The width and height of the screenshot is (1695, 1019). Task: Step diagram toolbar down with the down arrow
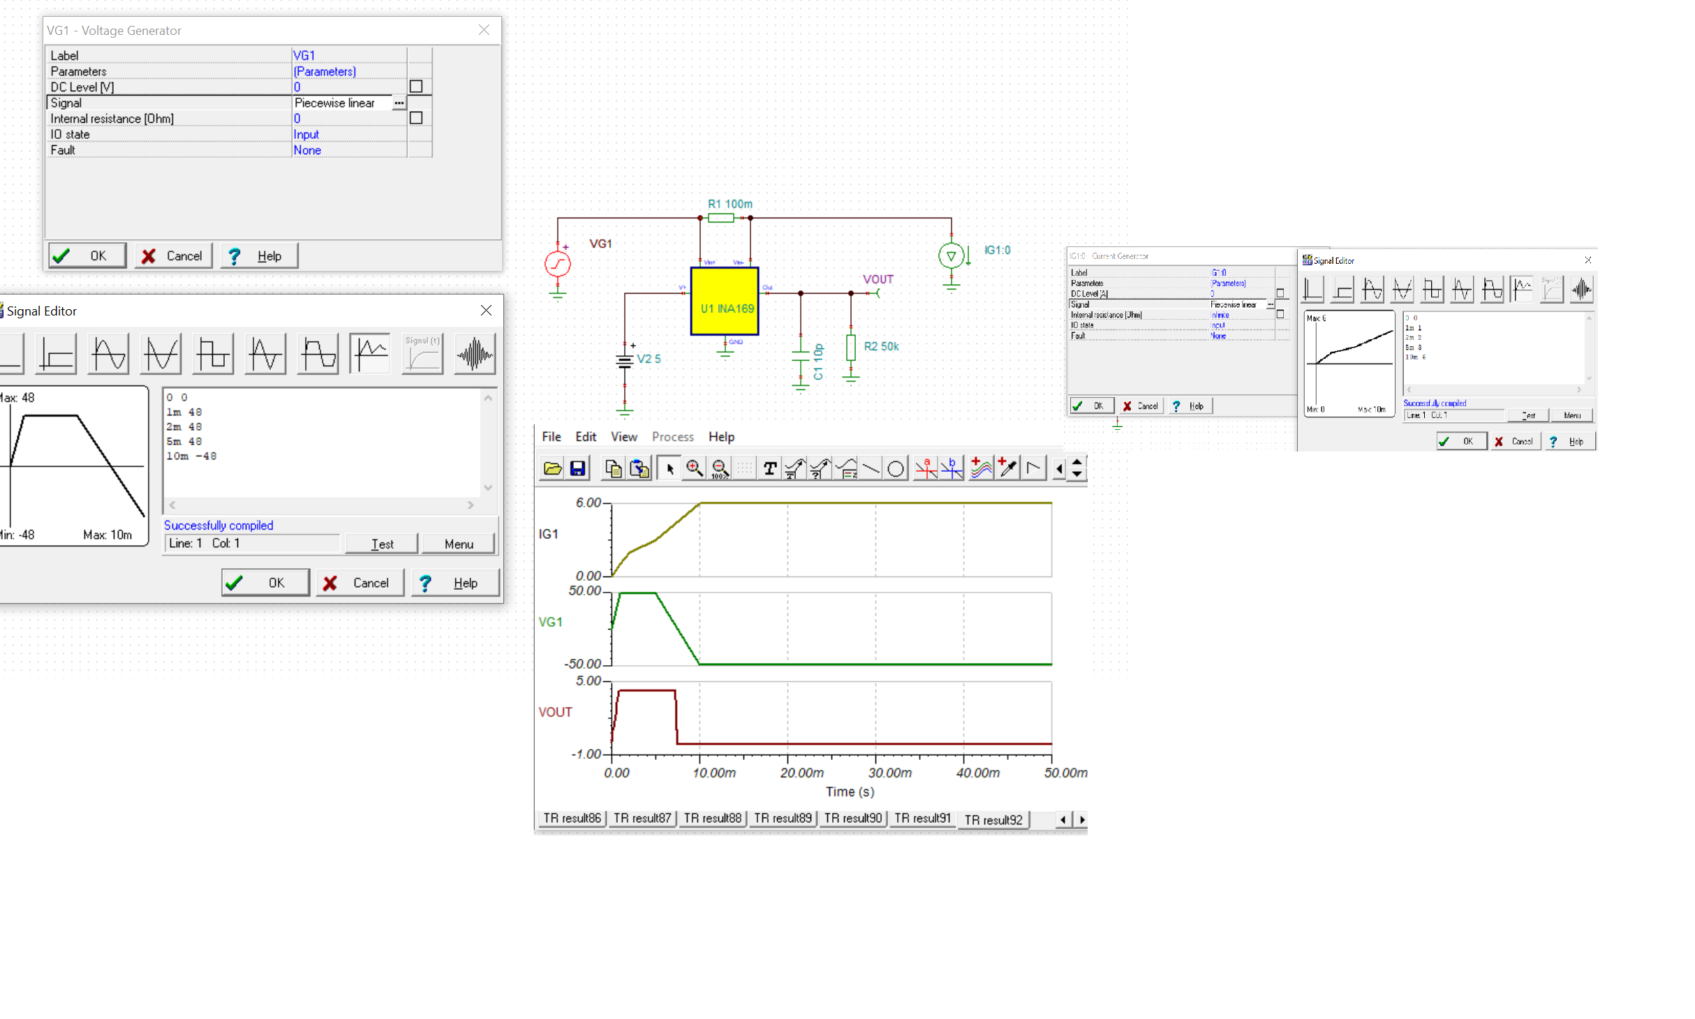click(x=1077, y=475)
